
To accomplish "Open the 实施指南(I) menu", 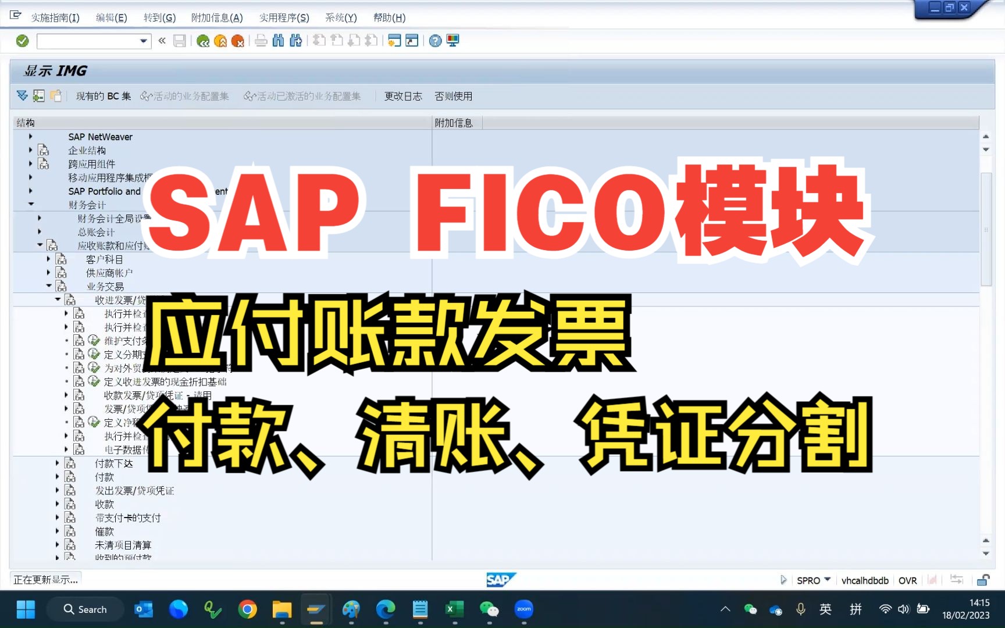I will (x=55, y=17).
